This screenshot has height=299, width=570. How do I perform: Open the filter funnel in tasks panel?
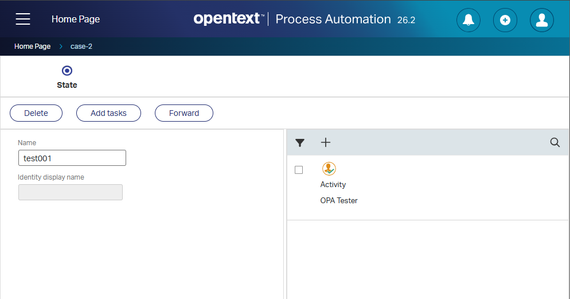point(300,142)
